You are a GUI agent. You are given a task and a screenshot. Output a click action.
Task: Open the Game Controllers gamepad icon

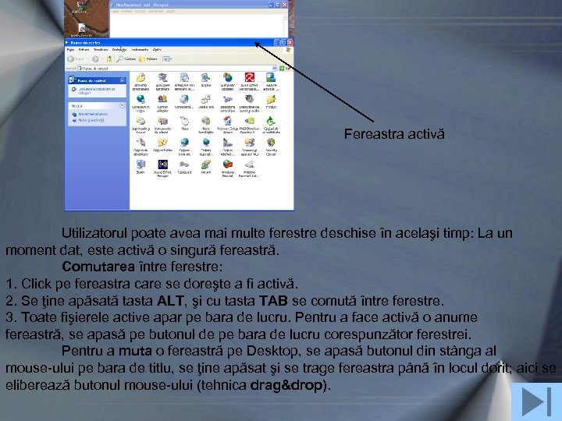228,99
